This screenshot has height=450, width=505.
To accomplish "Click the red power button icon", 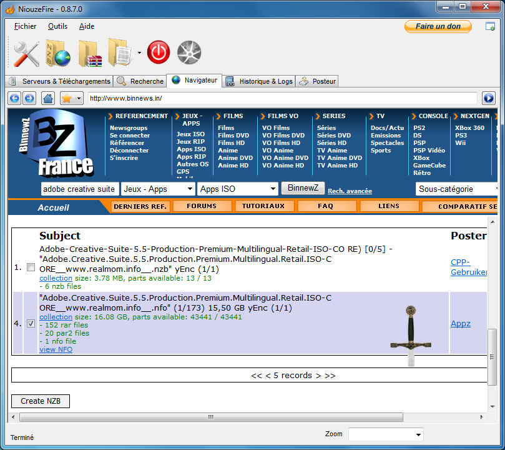I will click(159, 52).
